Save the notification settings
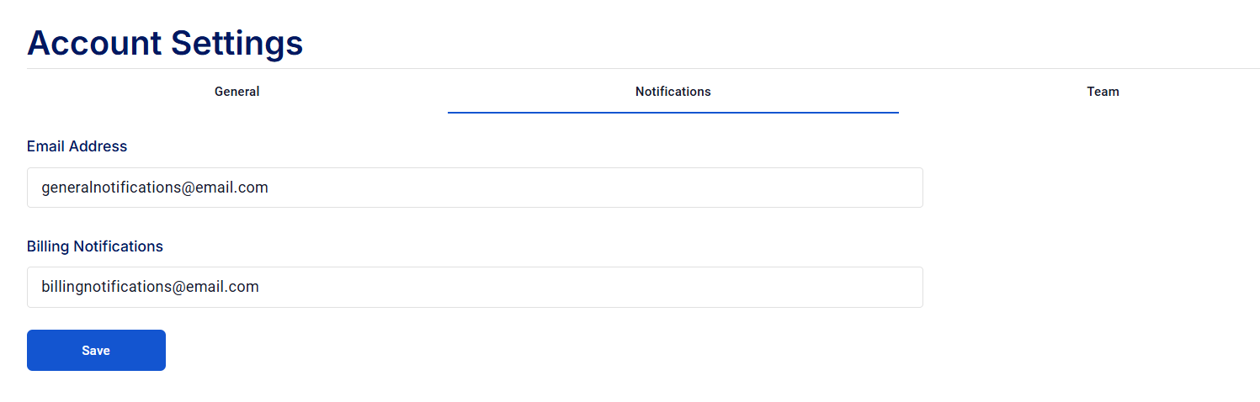Screen dimensions: 1260x402 click(96, 350)
